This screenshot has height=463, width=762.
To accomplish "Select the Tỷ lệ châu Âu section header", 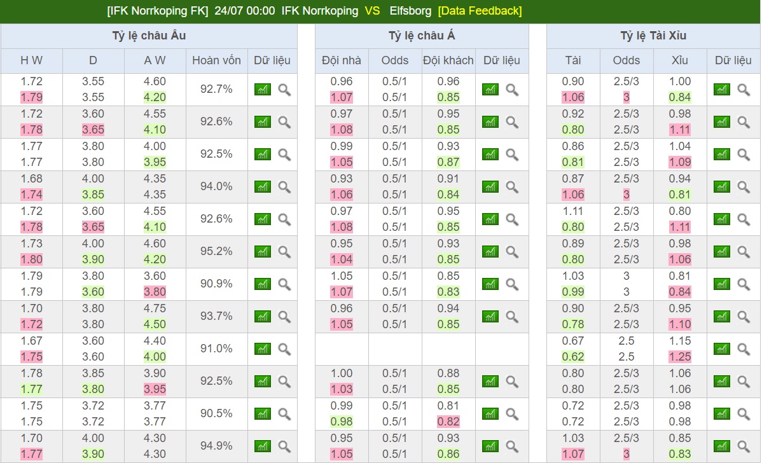I will (x=149, y=36).
